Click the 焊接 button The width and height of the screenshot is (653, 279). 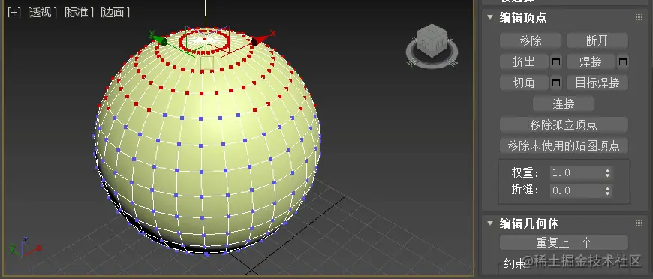(591, 61)
